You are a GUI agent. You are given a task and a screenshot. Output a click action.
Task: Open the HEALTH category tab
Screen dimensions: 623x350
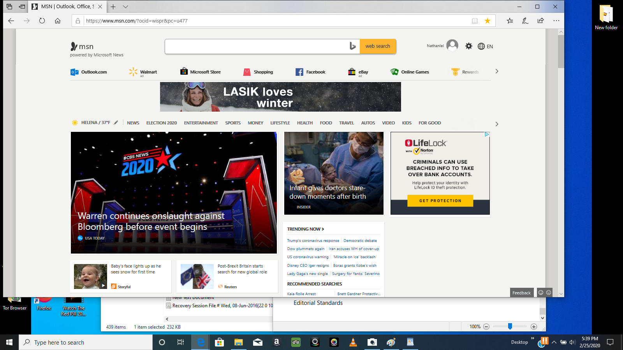[305, 123]
